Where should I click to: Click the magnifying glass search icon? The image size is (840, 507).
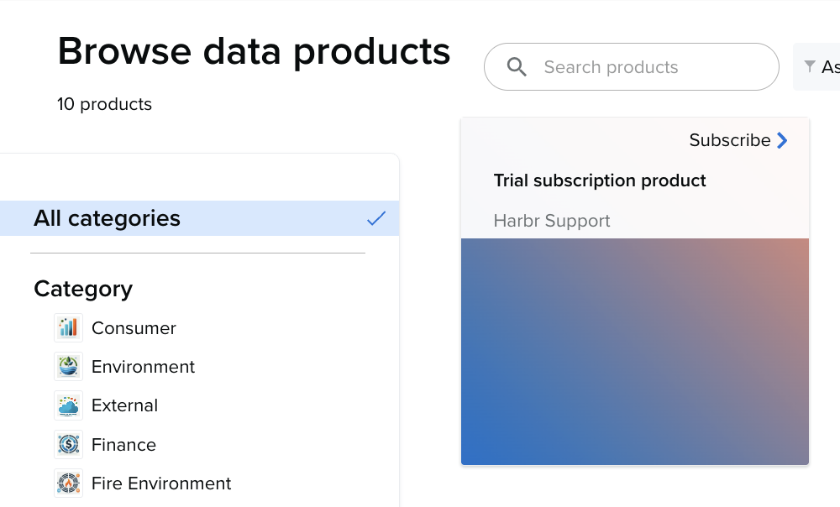[517, 67]
